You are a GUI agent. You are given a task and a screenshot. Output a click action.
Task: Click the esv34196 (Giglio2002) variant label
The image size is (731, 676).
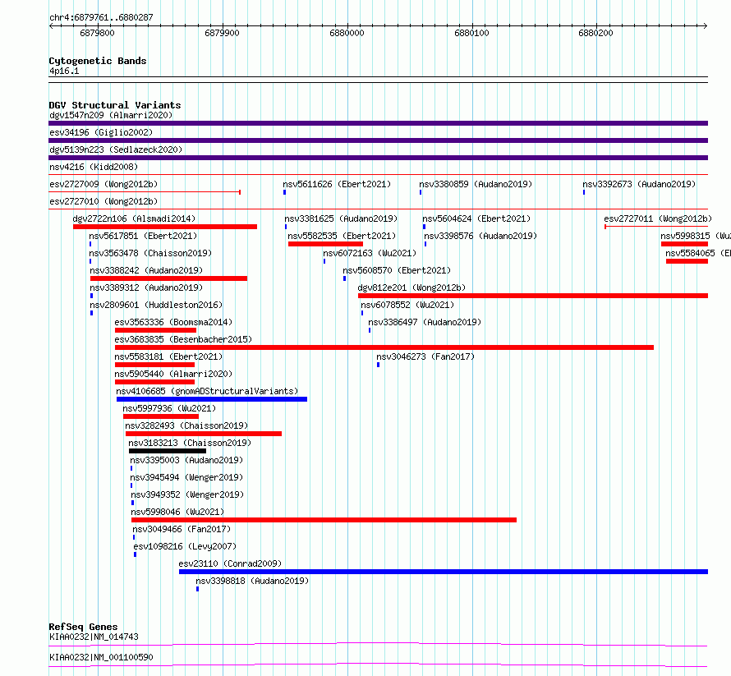pos(101,132)
